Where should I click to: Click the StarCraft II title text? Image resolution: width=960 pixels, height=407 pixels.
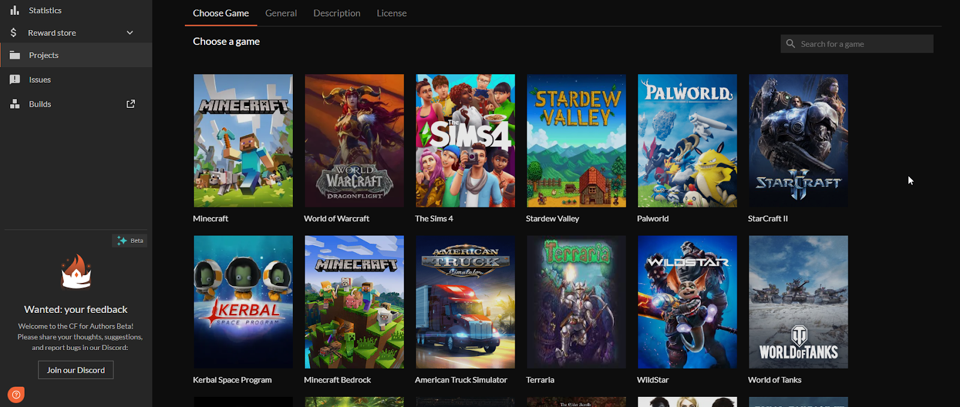tap(768, 219)
